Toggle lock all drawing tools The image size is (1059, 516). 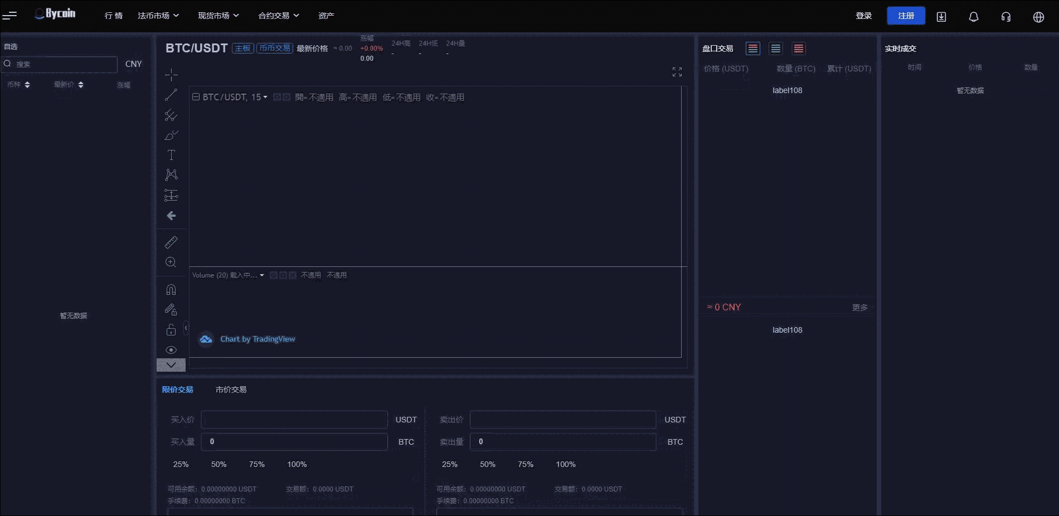pyautogui.click(x=171, y=330)
